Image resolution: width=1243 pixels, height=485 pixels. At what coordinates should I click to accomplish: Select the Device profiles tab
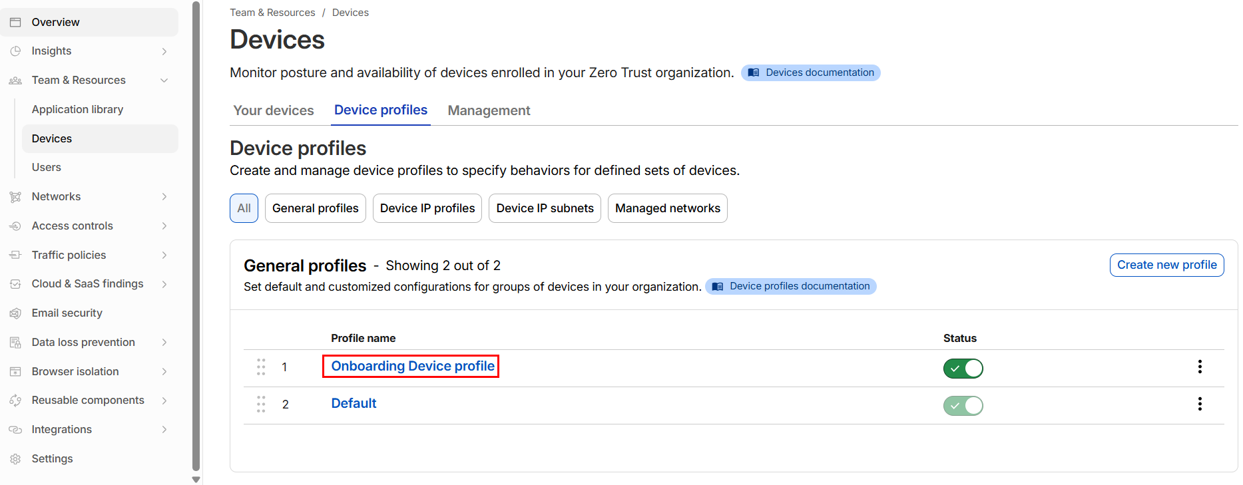pos(381,110)
